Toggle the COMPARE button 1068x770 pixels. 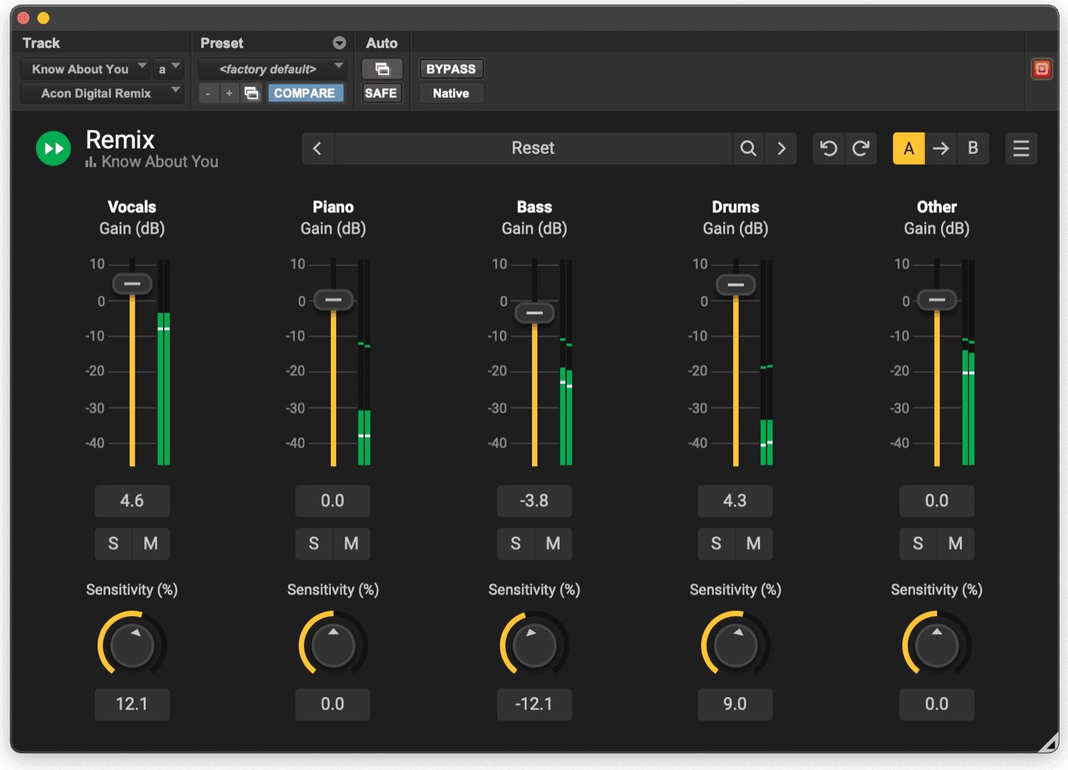(x=305, y=93)
